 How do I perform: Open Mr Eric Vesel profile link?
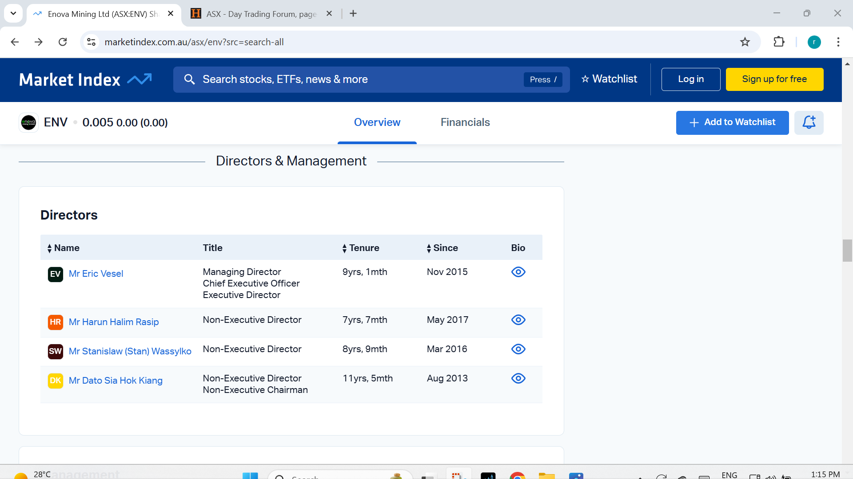(96, 274)
